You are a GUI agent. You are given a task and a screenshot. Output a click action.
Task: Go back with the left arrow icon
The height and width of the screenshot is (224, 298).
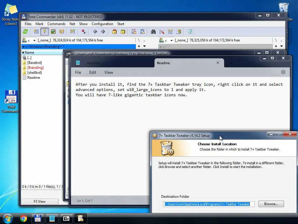95,32
